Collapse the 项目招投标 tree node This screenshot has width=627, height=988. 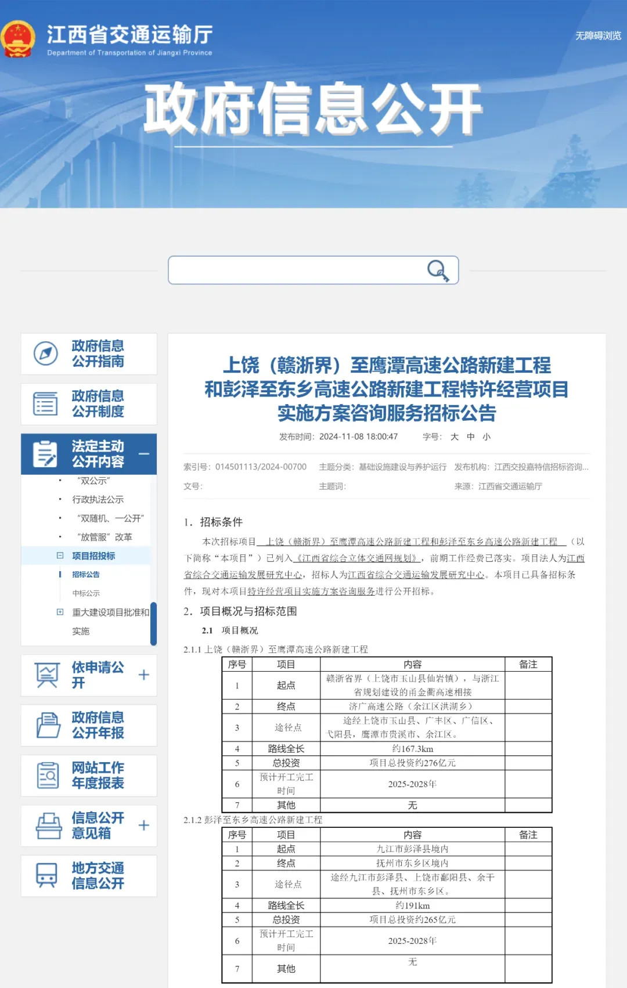click(60, 556)
